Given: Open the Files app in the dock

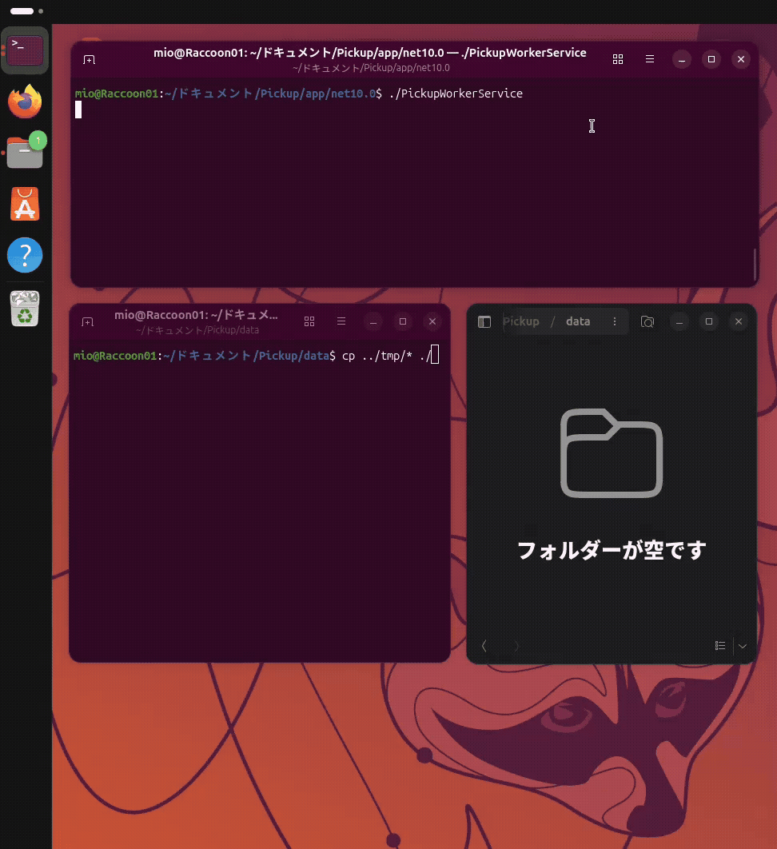Looking at the screenshot, I should 25,152.
